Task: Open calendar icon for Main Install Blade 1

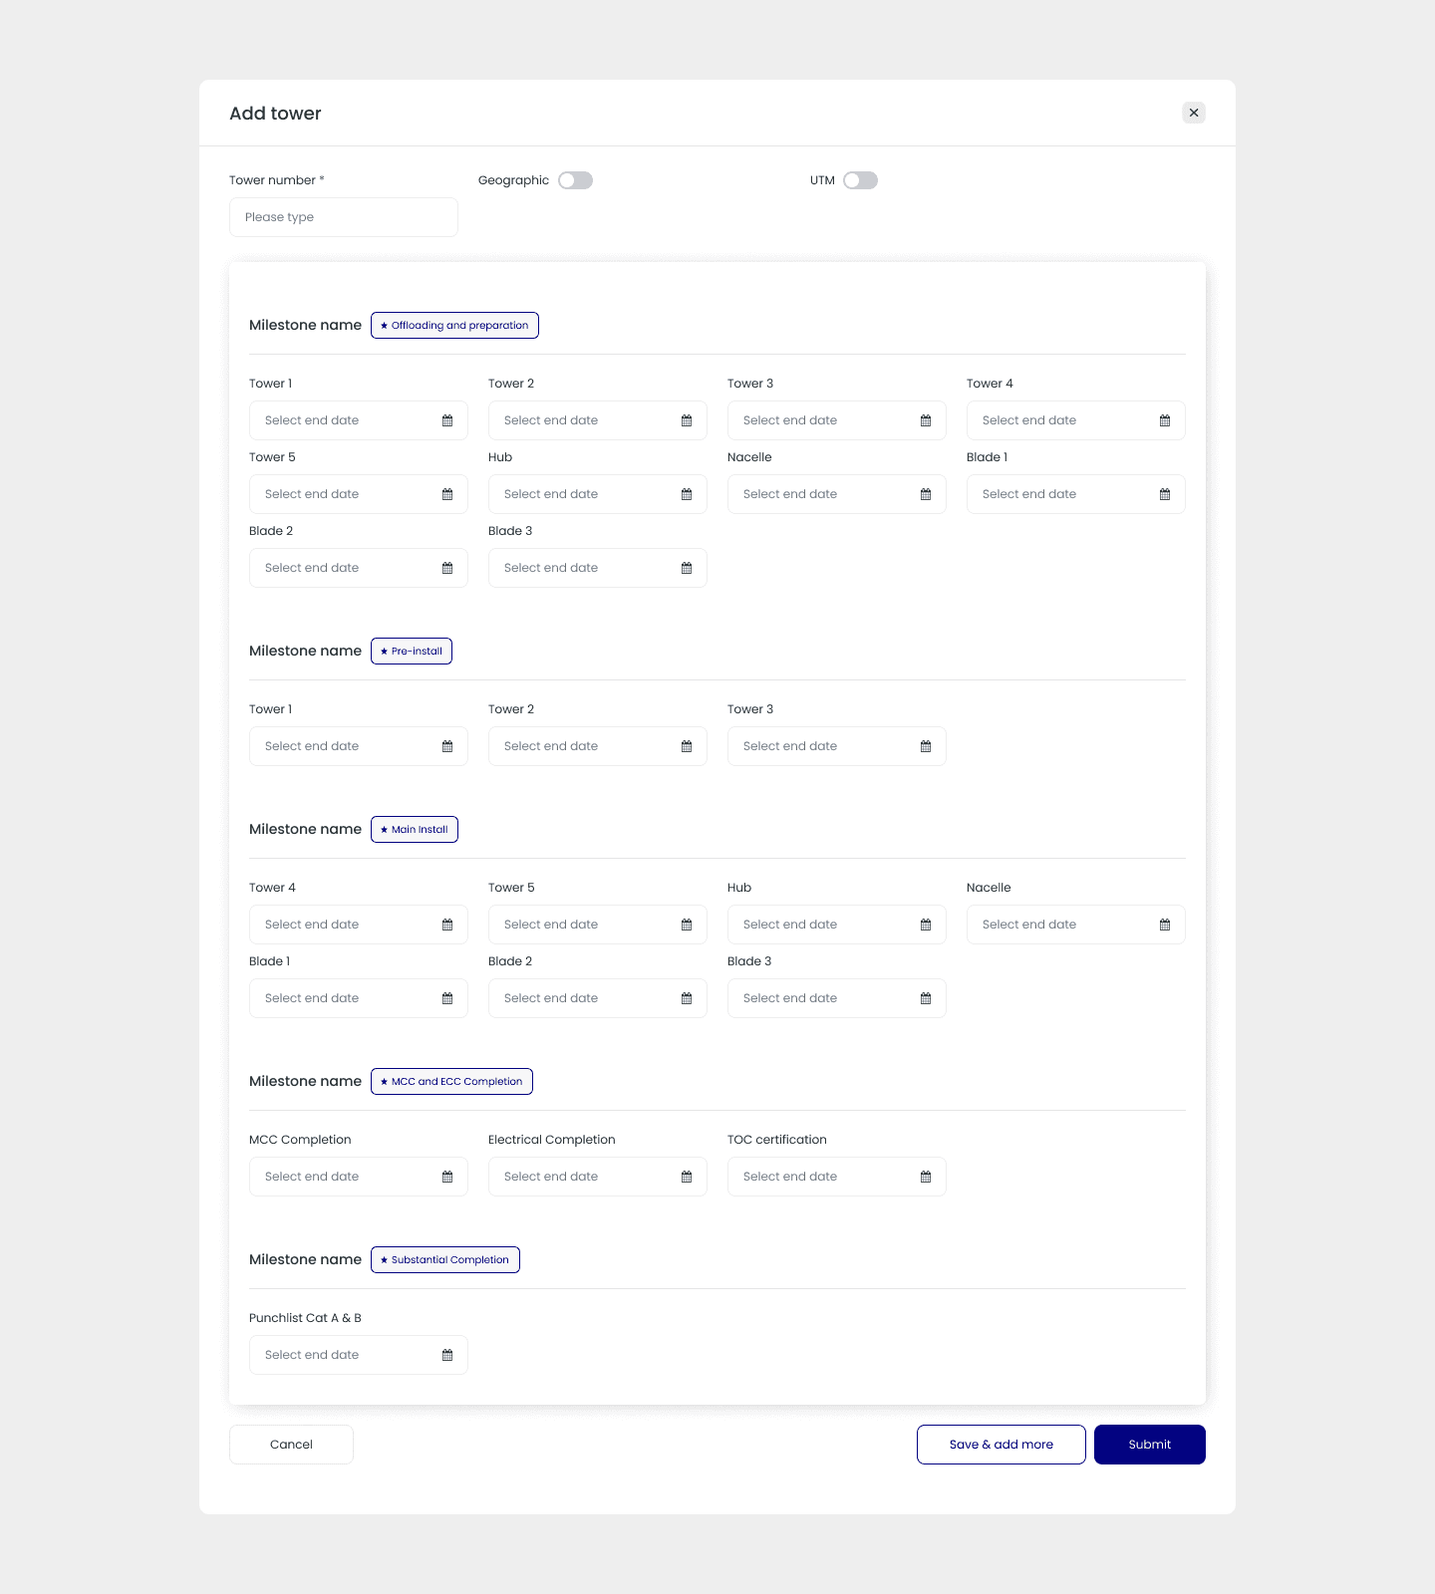Action: pyautogui.click(x=447, y=998)
